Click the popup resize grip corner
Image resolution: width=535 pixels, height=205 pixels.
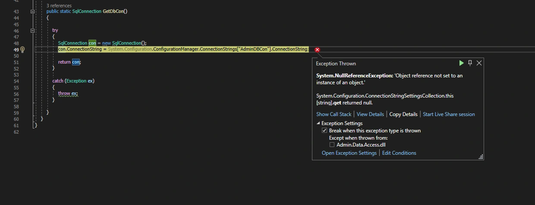(481, 157)
